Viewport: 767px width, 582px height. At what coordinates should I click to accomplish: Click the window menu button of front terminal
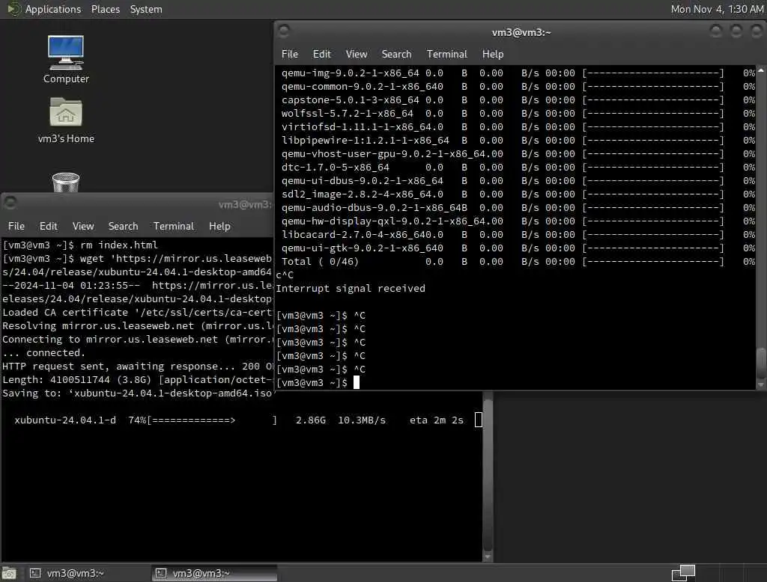point(283,31)
